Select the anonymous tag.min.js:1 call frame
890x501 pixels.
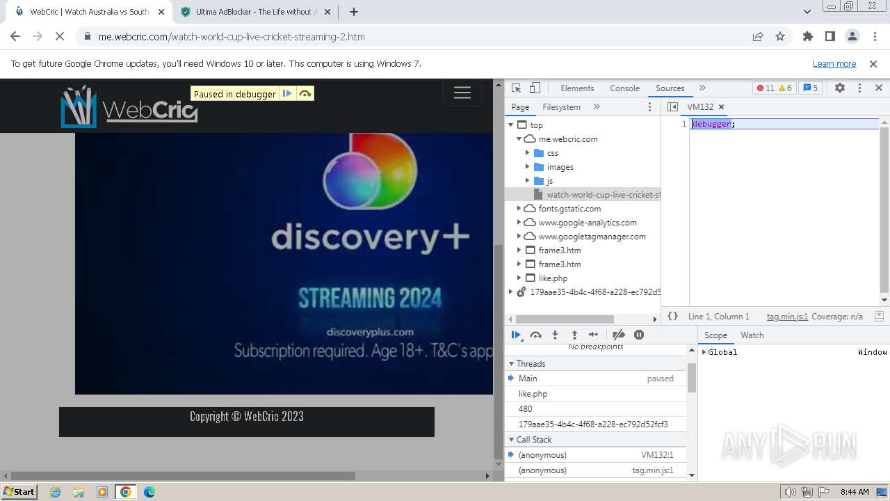[x=596, y=470]
